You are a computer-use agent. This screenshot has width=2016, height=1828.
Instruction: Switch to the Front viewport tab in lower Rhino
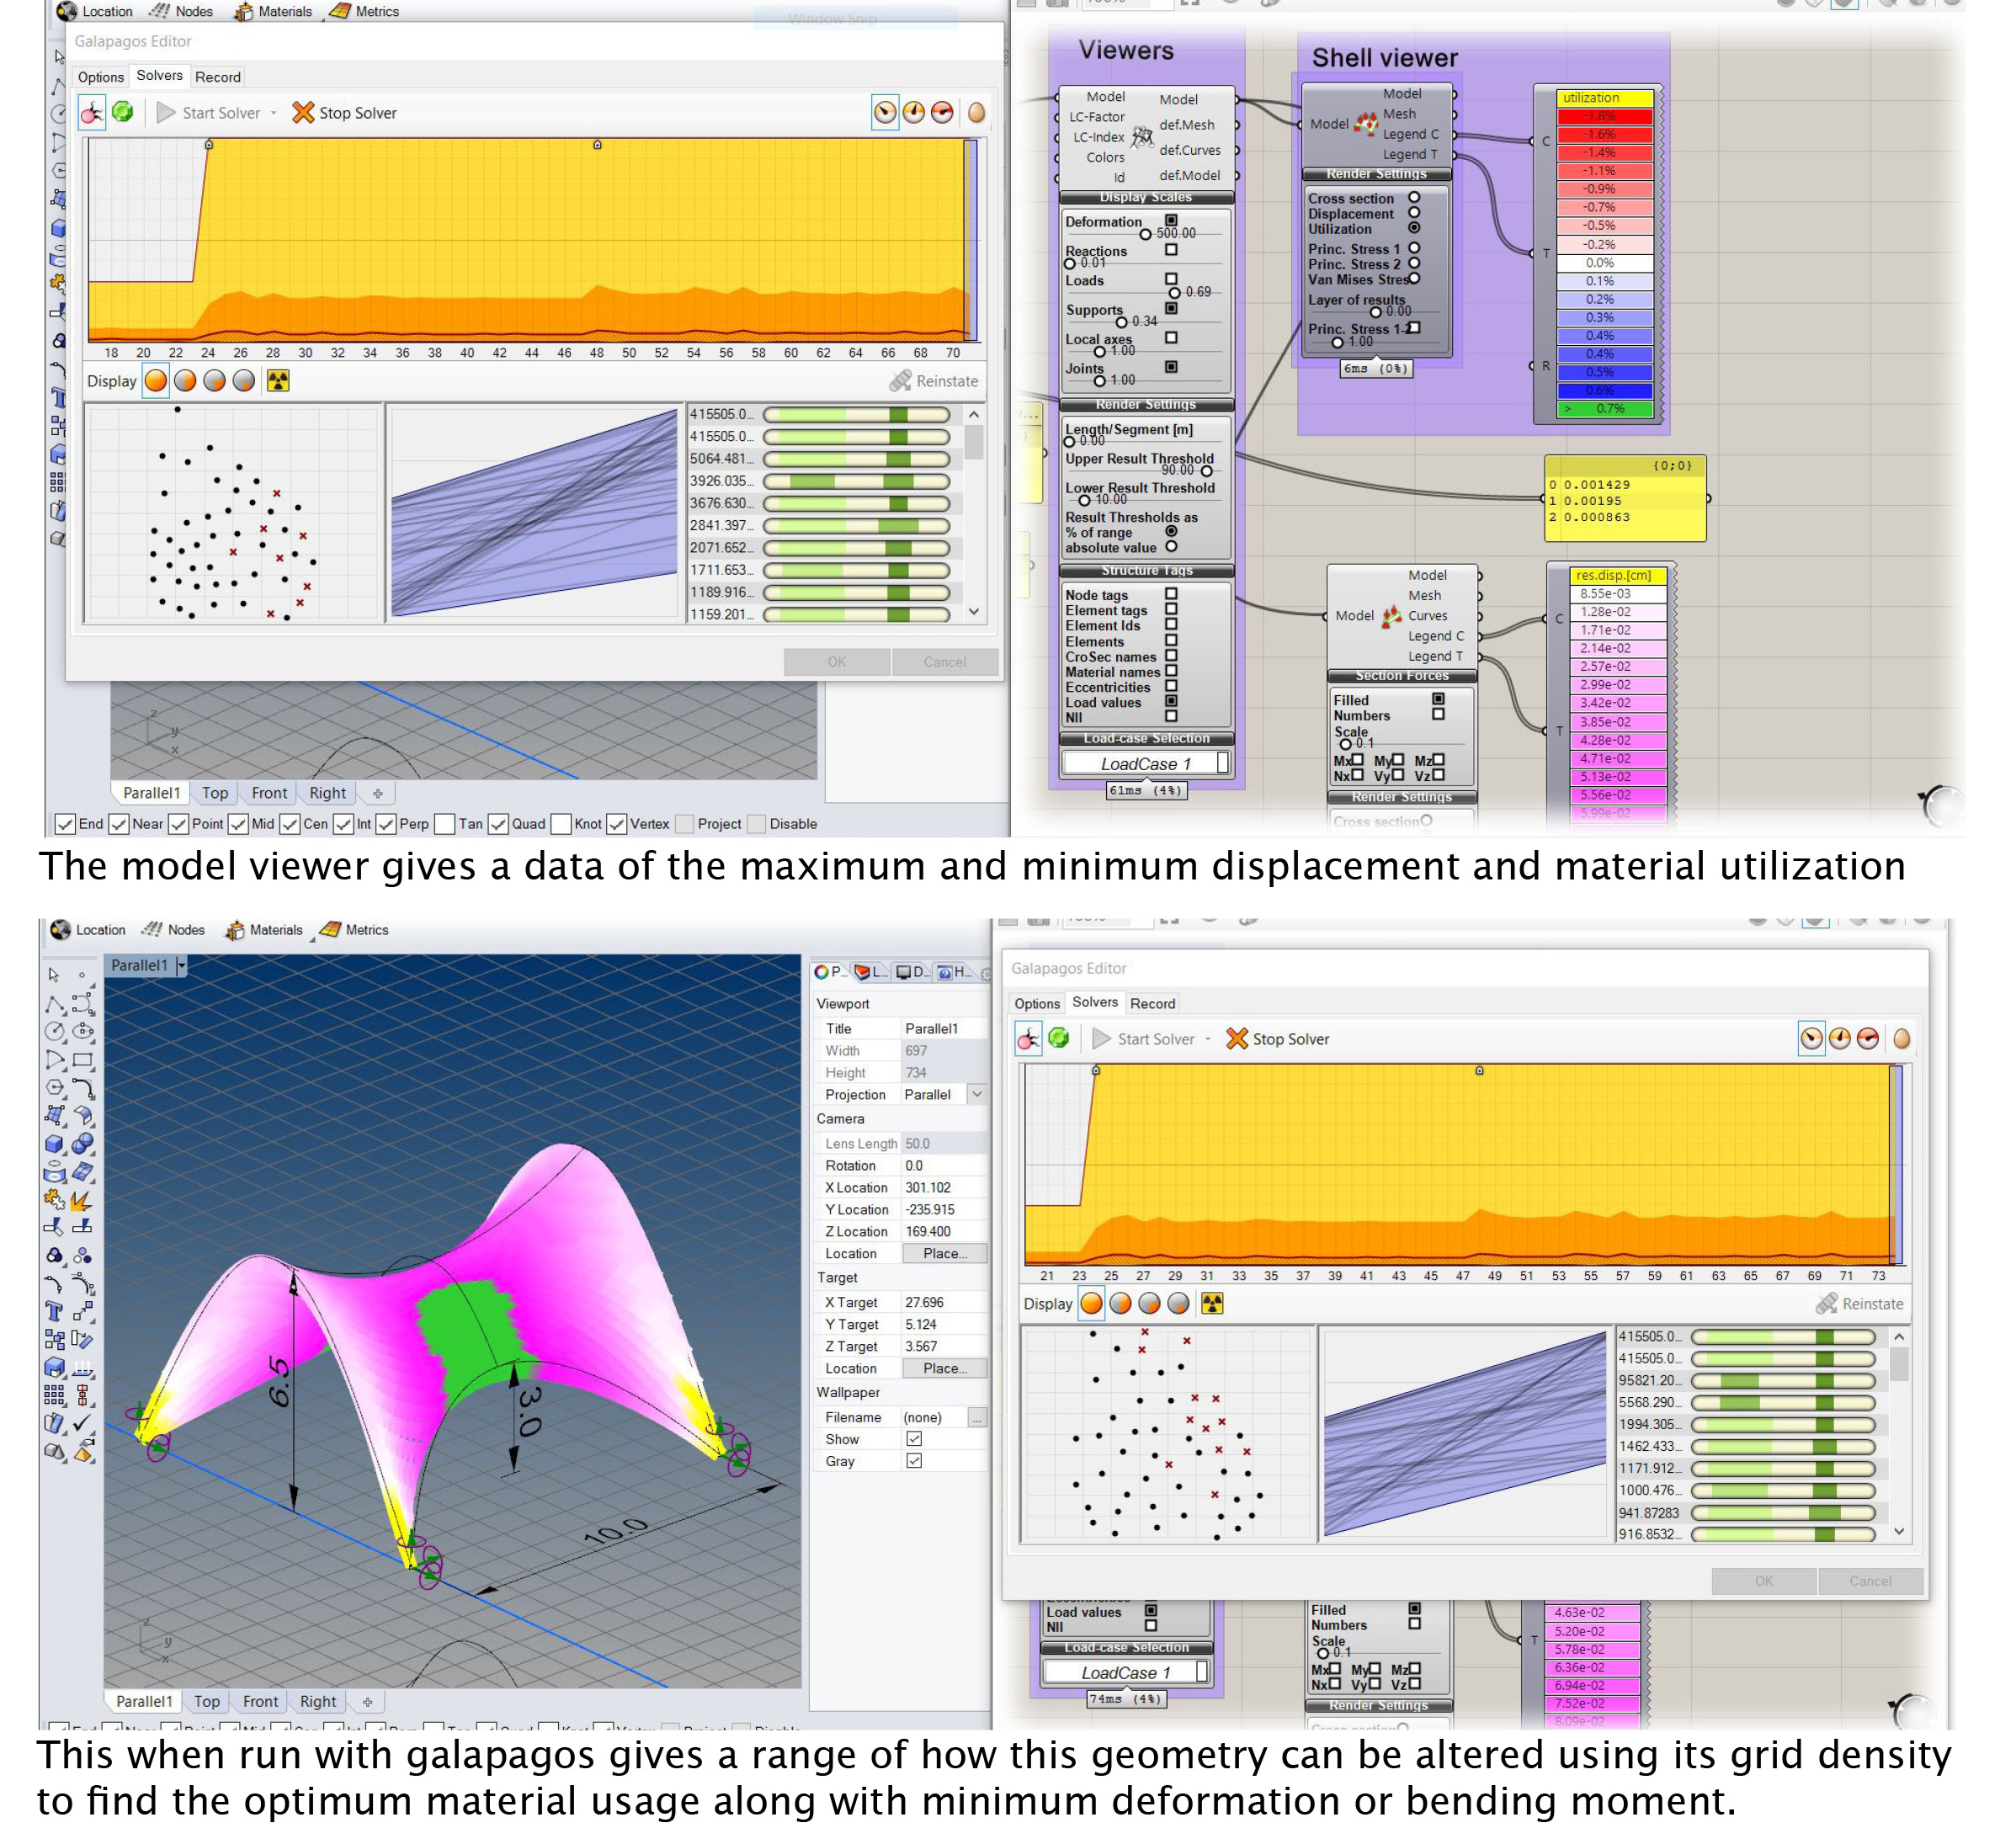(x=260, y=1701)
